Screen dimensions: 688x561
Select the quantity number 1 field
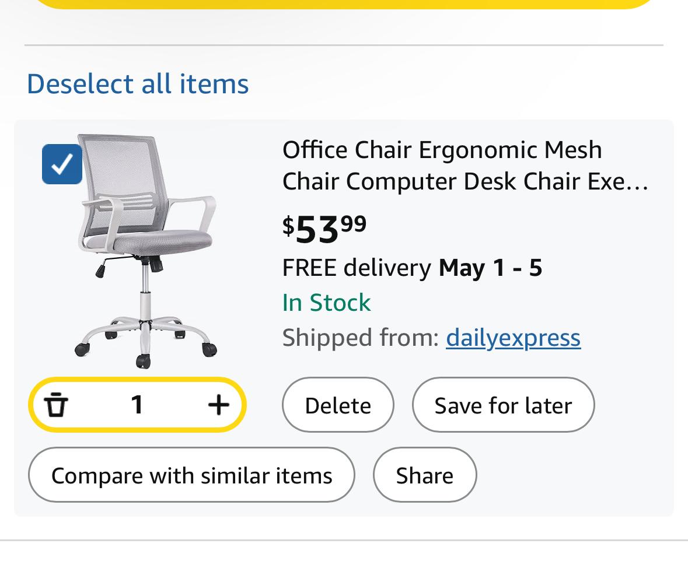point(137,404)
